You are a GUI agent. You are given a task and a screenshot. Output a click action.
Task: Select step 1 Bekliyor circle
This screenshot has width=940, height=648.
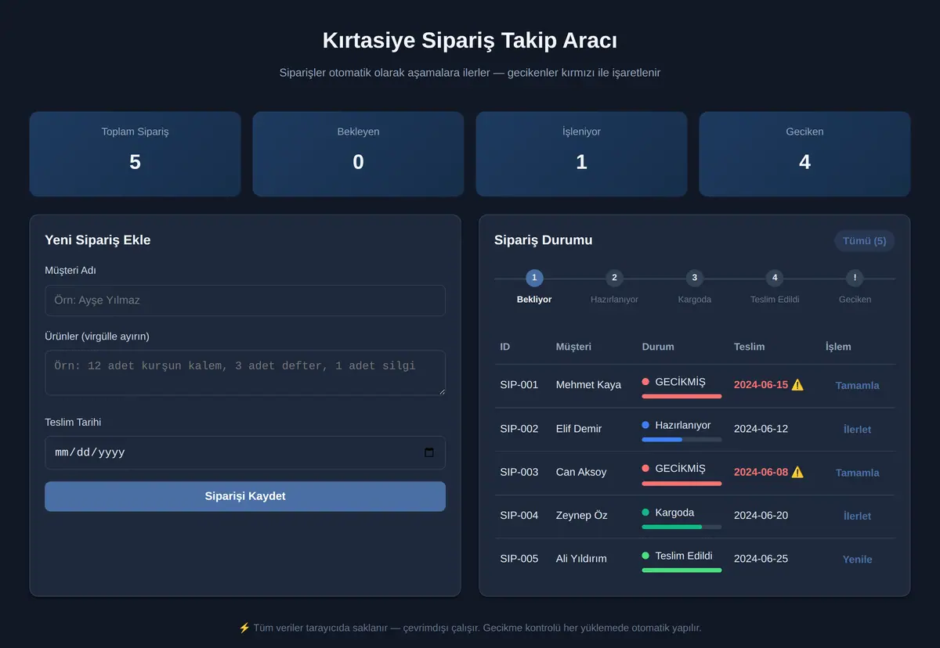click(x=534, y=278)
